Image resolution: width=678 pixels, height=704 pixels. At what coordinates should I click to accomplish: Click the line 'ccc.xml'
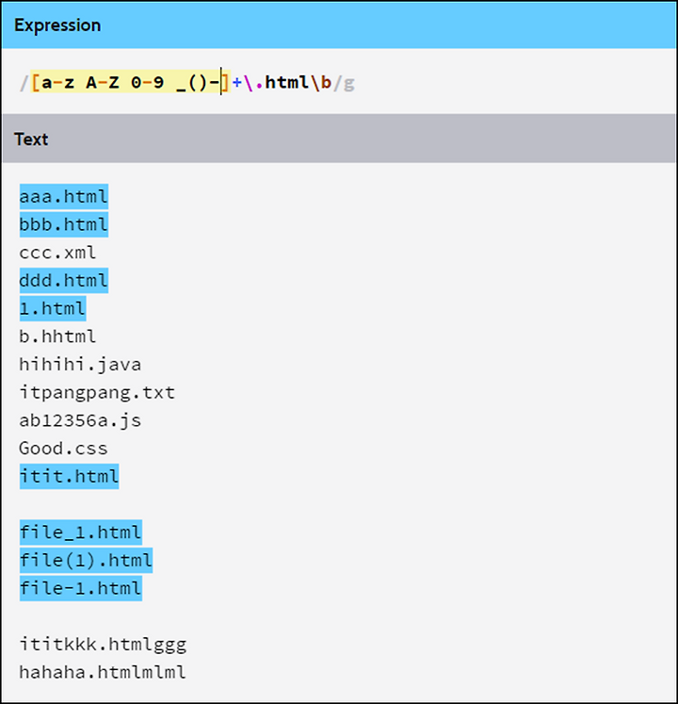[x=57, y=253]
